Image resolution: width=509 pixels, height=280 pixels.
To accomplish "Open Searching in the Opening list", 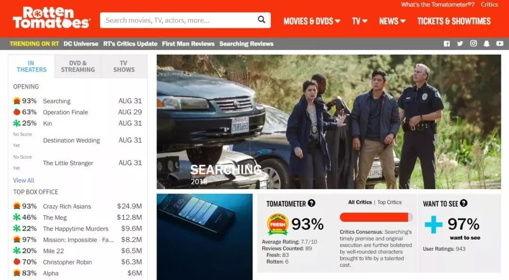I will (57, 101).
